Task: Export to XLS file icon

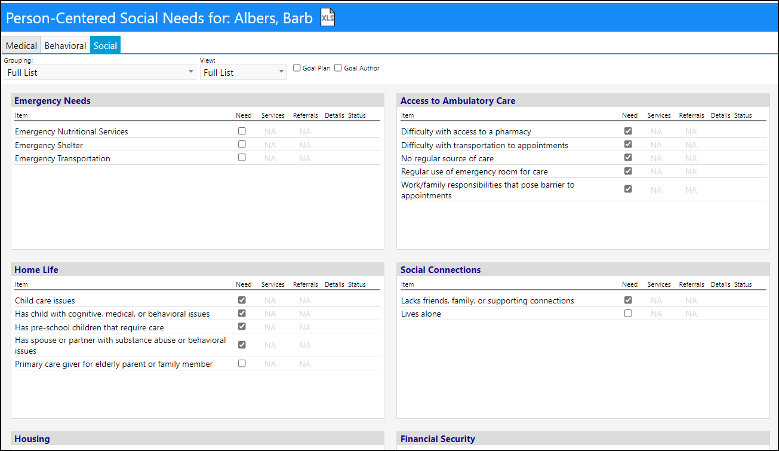Action: [328, 17]
